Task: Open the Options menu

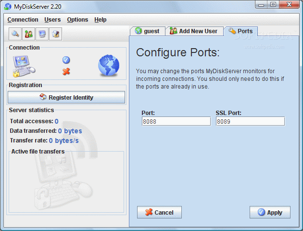Action: (x=77, y=20)
